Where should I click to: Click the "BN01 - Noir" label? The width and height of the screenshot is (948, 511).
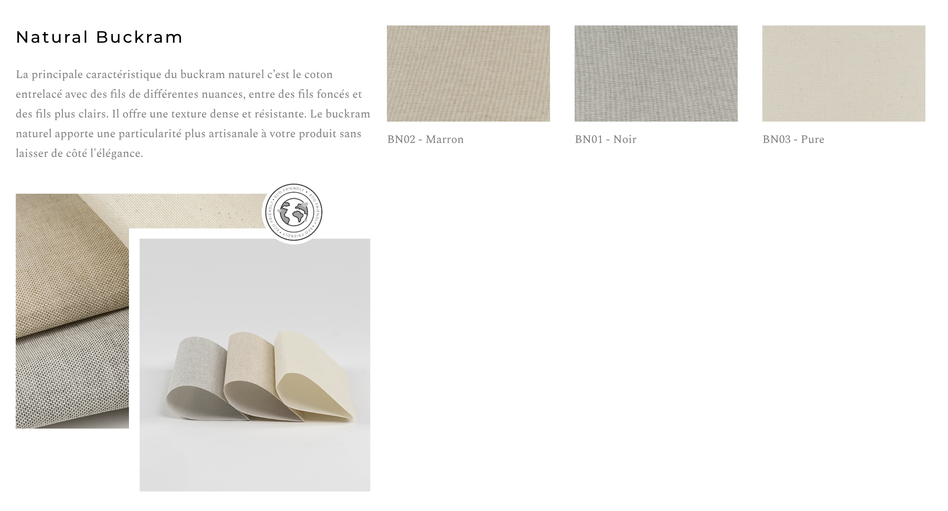tap(605, 140)
